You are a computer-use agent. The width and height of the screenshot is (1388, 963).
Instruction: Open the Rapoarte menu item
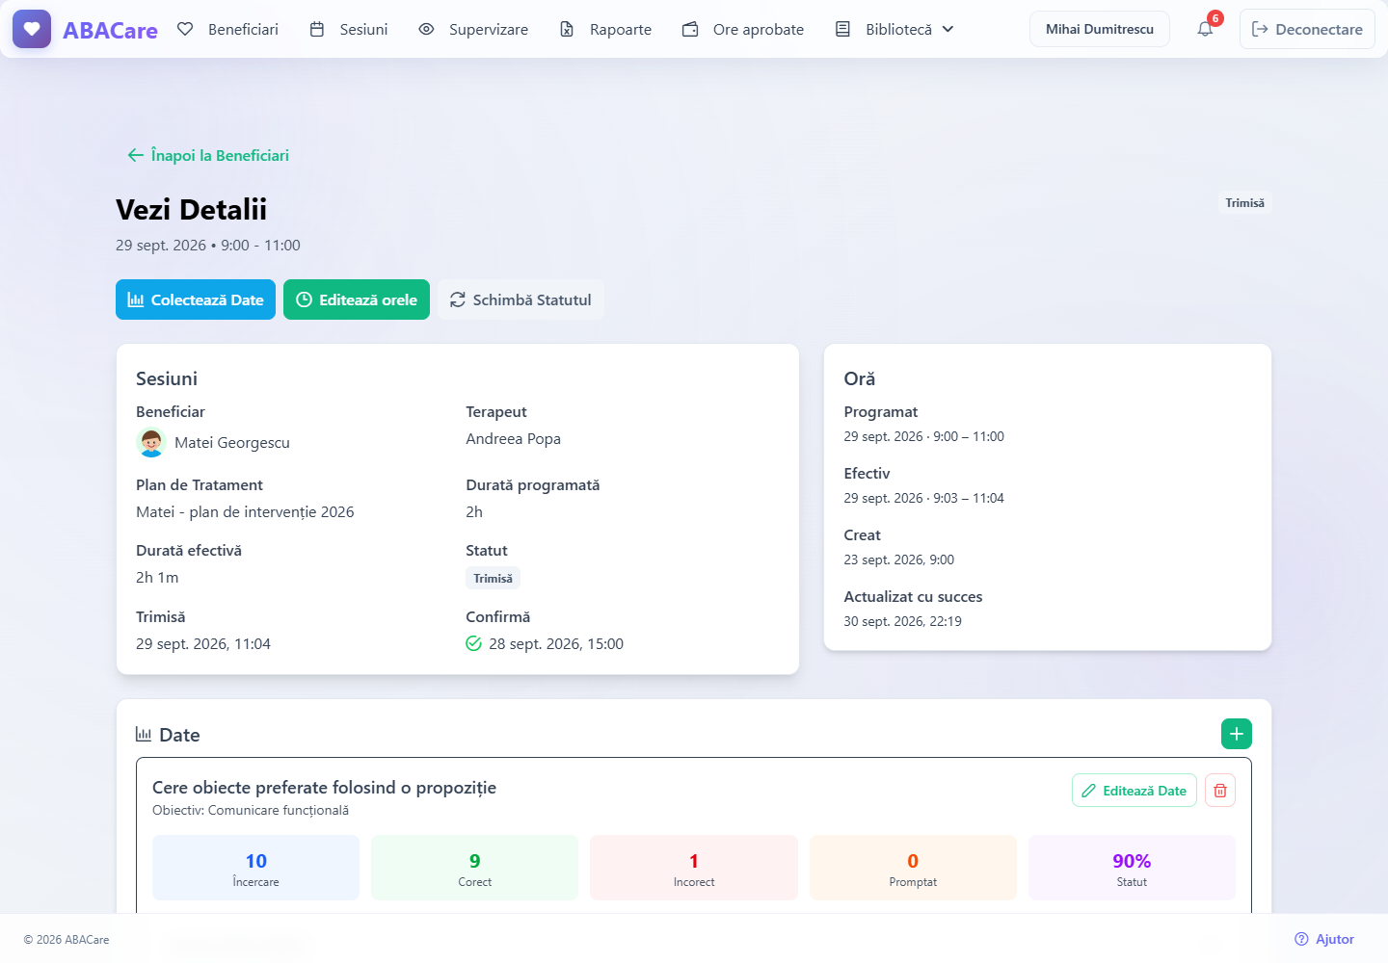point(605,29)
